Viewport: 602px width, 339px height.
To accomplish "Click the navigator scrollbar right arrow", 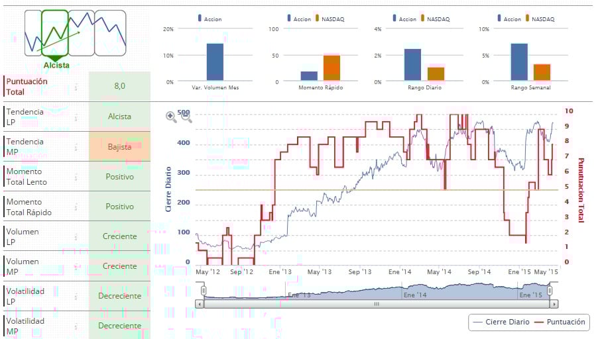I will click(x=554, y=304).
